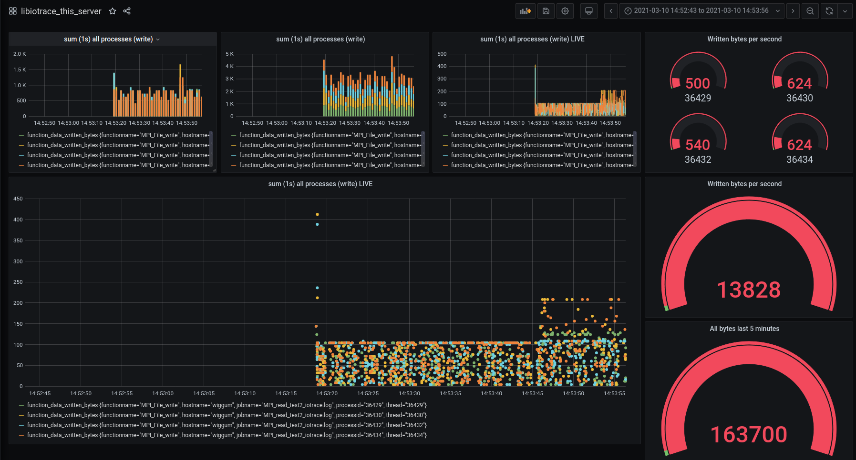Zoom out the time range
856x460 pixels.
click(810, 11)
